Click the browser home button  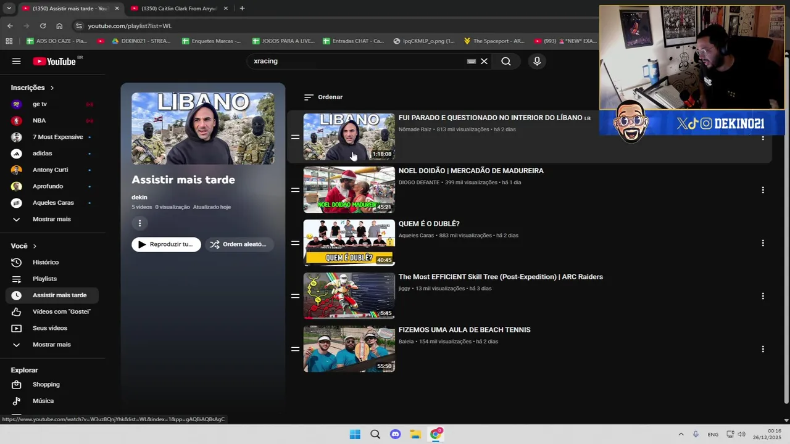[x=59, y=26]
